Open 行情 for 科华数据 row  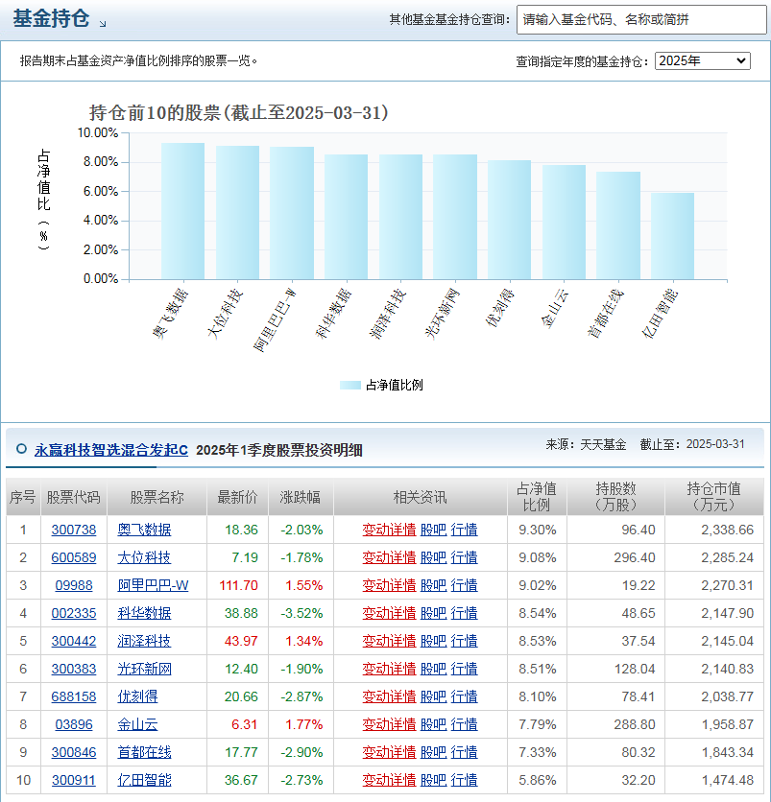point(465,613)
